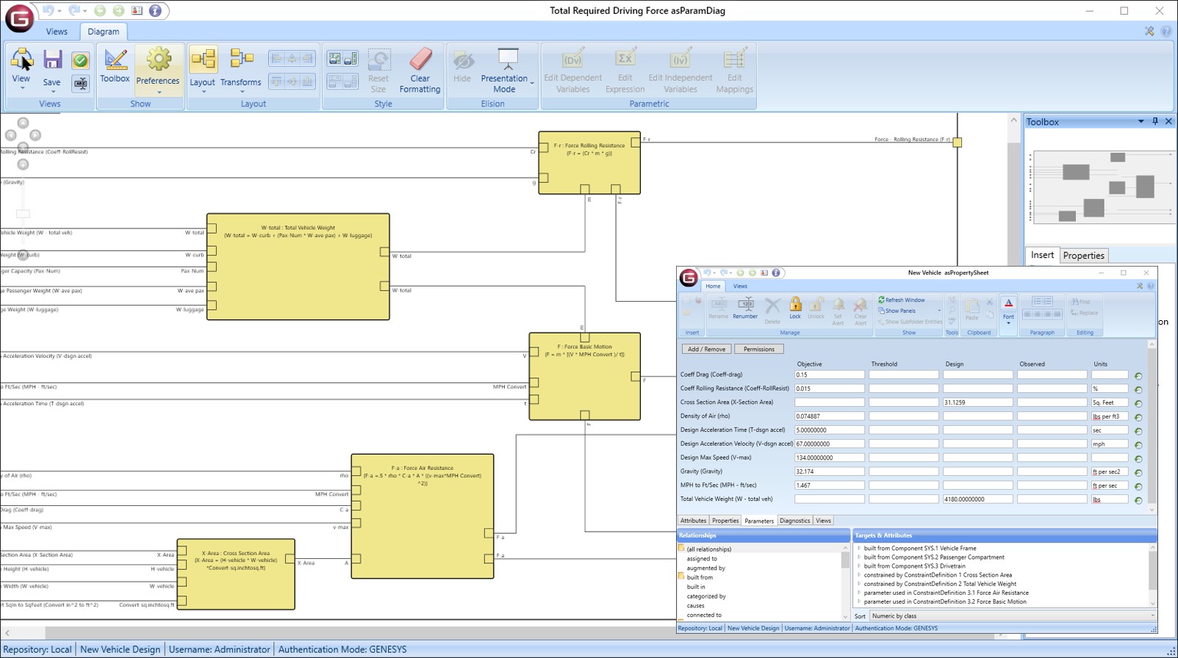Switch to the Diagnostics tab
Screen dimensions: 1178x658
tap(794, 521)
